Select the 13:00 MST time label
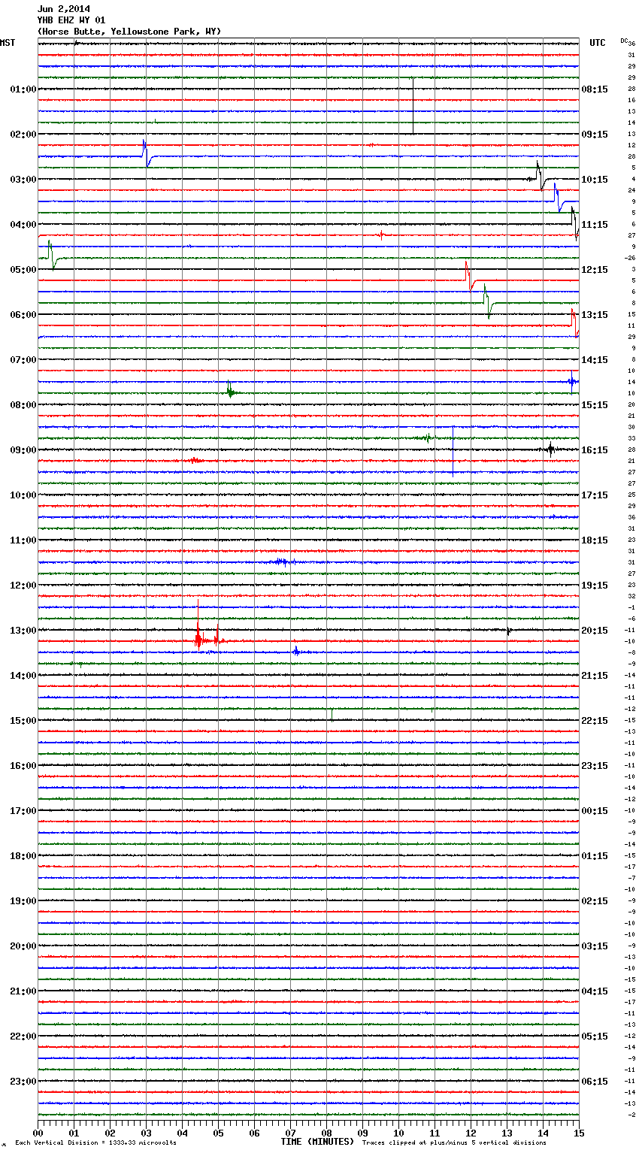This screenshot has height=1153, width=639. coord(23,631)
